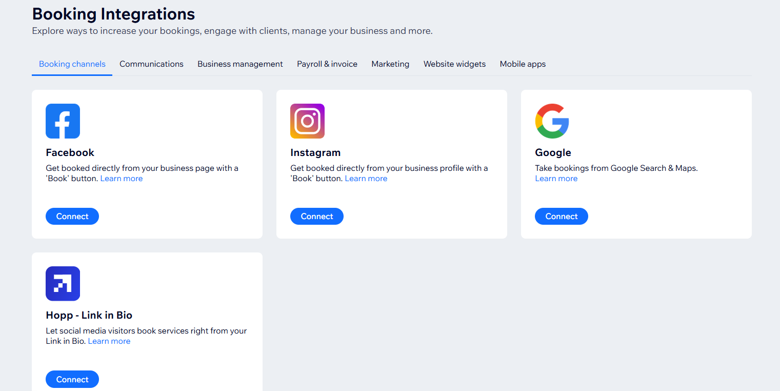
Task: Open Learn more link for Facebook
Action: [x=122, y=179]
